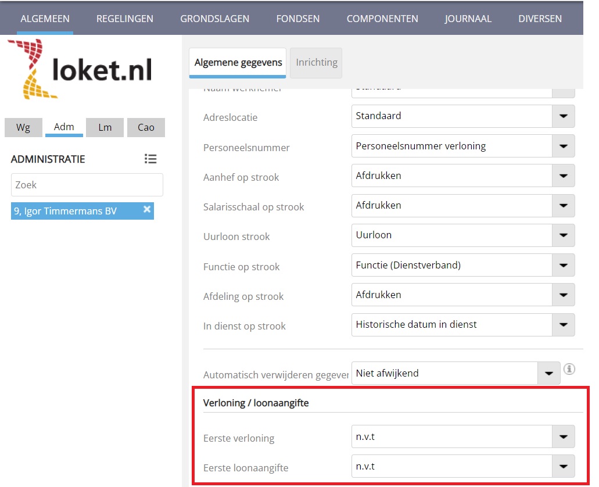
Task: Open the Eerste verloning dropdown
Action: click(562, 436)
